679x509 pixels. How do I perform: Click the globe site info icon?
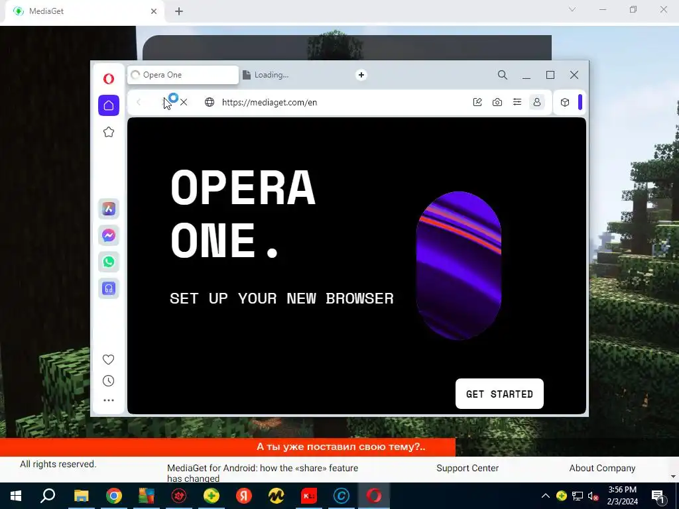(x=210, y=102)
